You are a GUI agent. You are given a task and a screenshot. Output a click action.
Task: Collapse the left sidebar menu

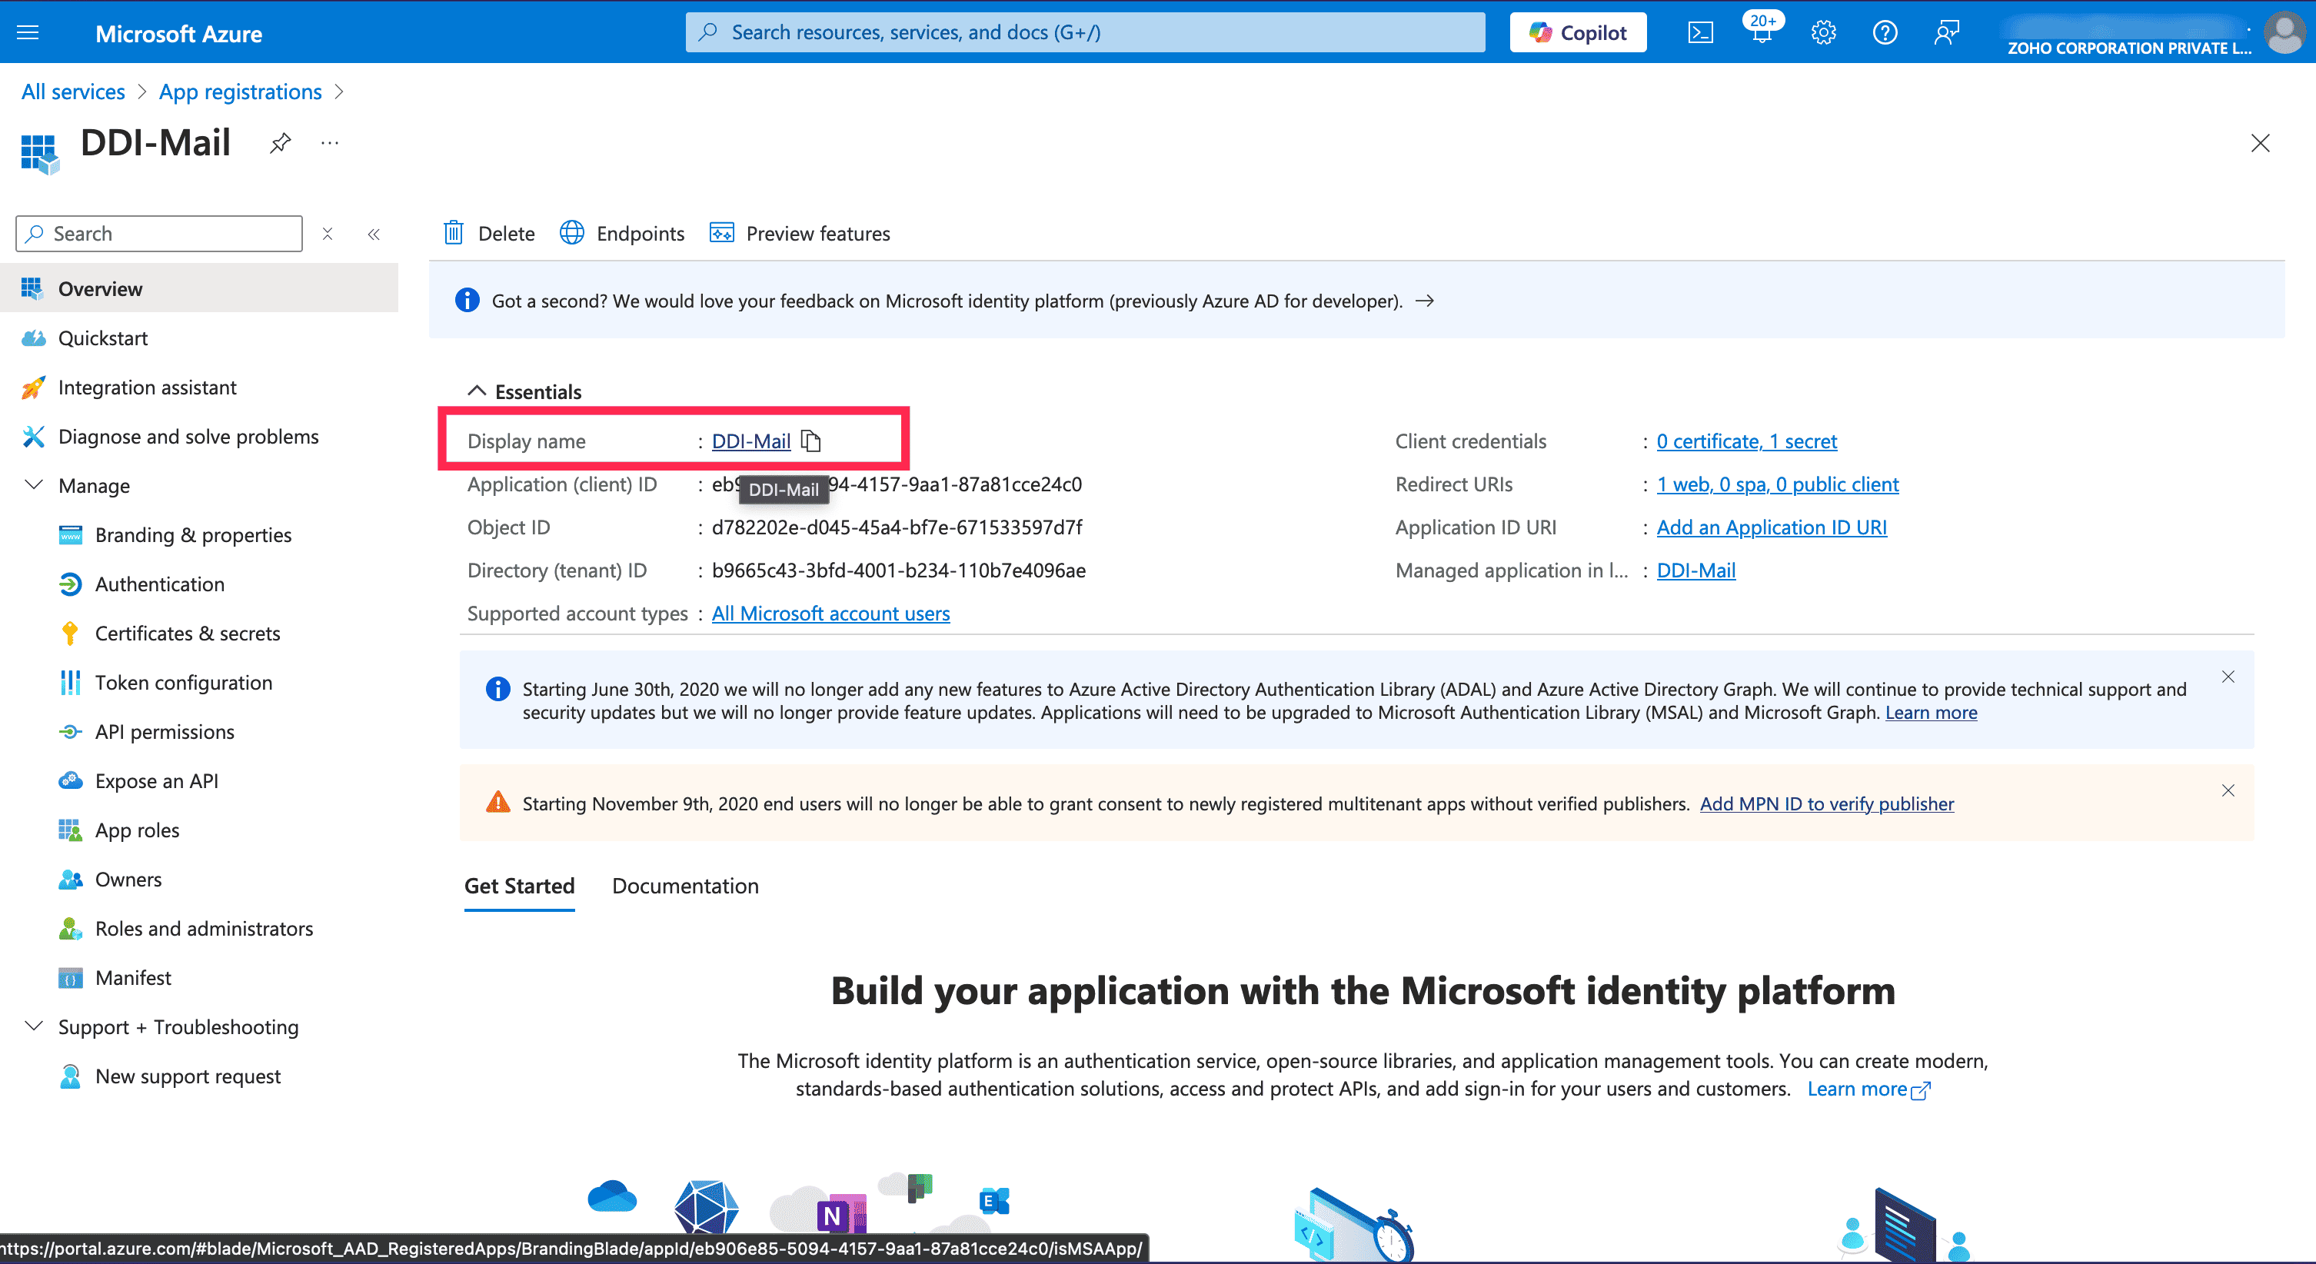[x=374, y=234]
